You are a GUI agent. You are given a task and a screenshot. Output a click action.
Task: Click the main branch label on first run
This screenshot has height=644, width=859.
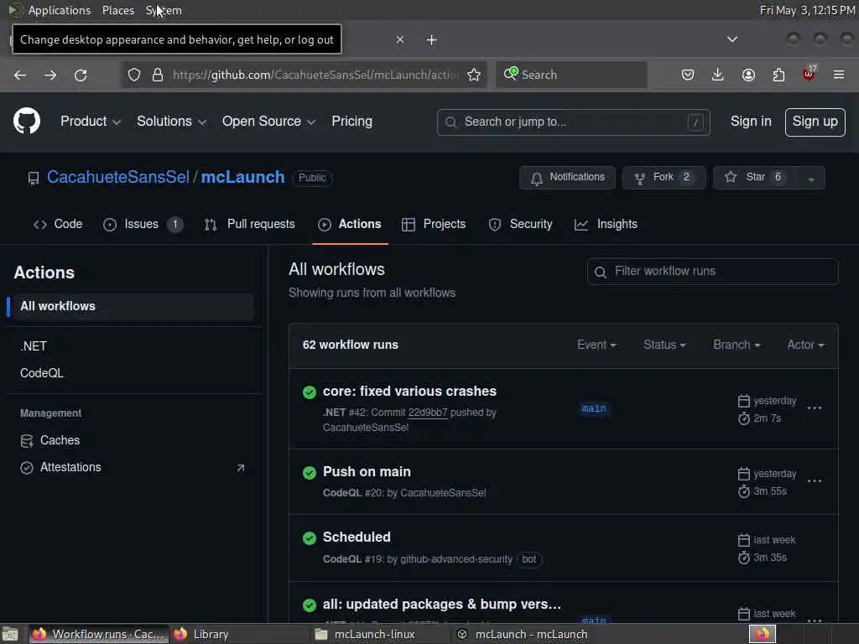(x=594, y=408)
